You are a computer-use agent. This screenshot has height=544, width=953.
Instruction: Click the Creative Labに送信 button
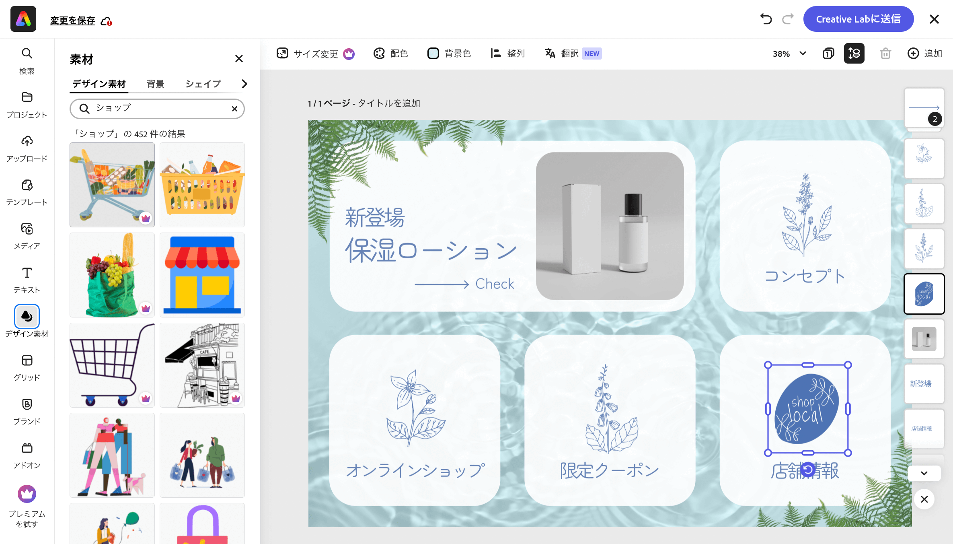click(858, 19)
